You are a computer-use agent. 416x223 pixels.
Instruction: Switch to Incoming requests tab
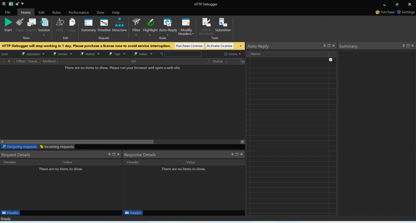(x=57, y=147)
